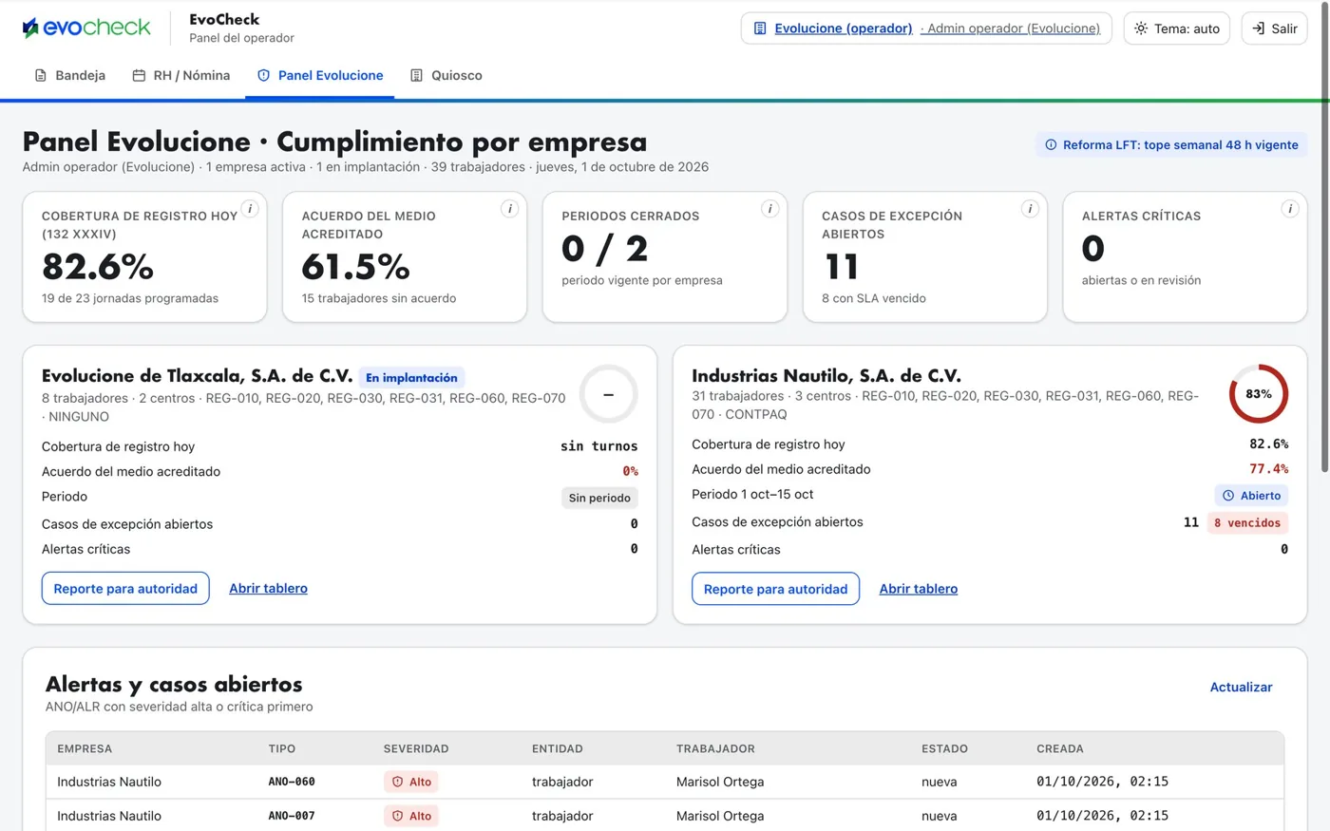Click the exit arrow icon beside Salir
The height and width of the screenshot is (831, 1330).
pos(1258,28)
